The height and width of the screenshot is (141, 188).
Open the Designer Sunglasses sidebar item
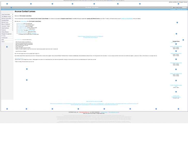click(x=7, y=34)
